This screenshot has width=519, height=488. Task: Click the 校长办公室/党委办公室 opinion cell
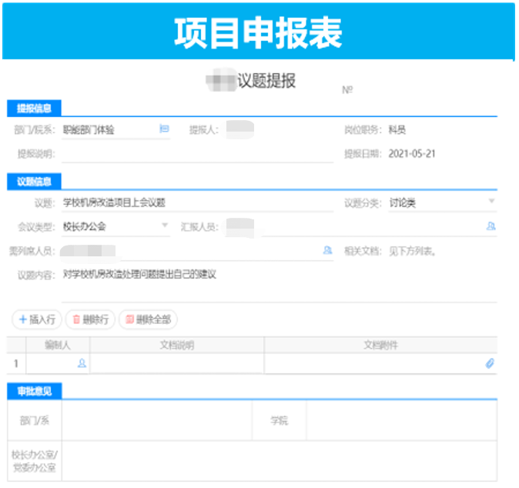(x=279, y=460)
